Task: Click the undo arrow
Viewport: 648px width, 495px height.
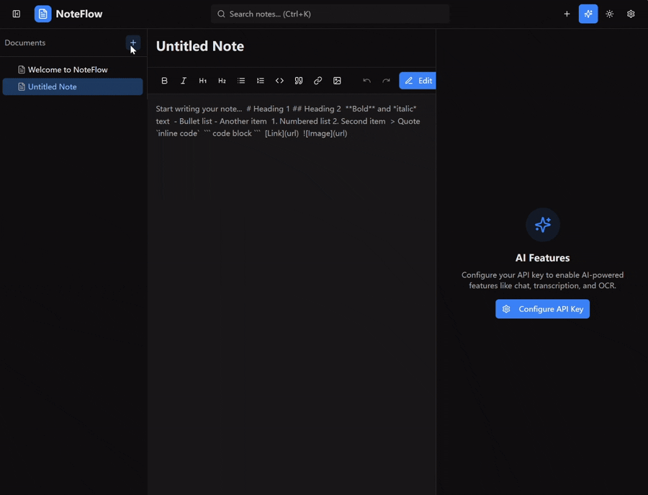Action: [367, 81]
